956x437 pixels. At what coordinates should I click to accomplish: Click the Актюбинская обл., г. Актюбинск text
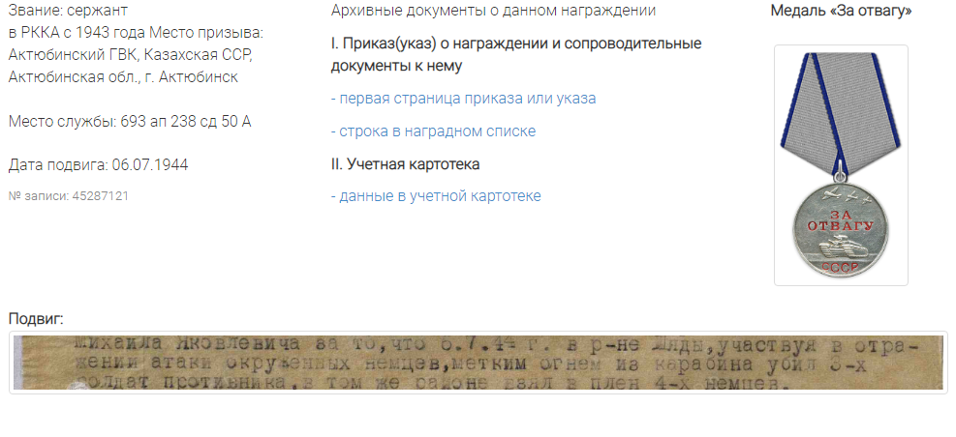point(123,77)
